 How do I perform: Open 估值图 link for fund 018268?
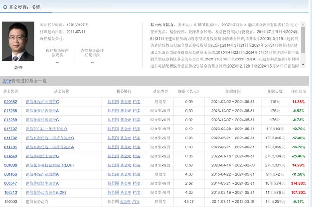tap(113, 111)
